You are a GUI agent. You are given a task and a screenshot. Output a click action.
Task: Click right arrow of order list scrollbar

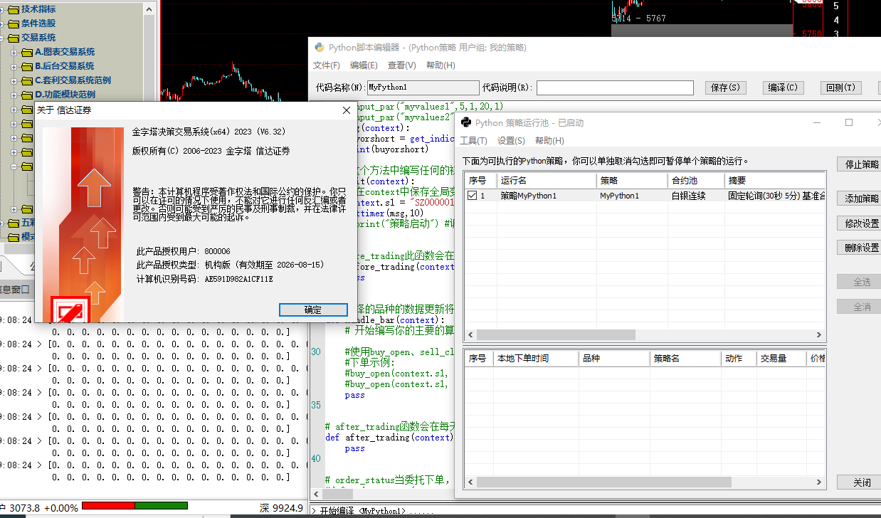click(x=820, y=482)
